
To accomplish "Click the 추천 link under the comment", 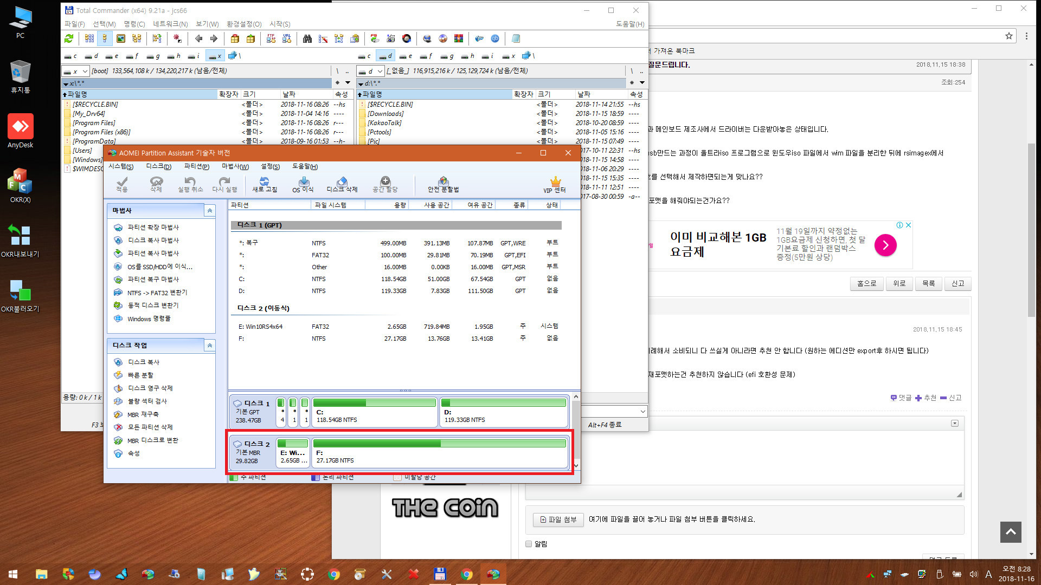I will [926, 398].
